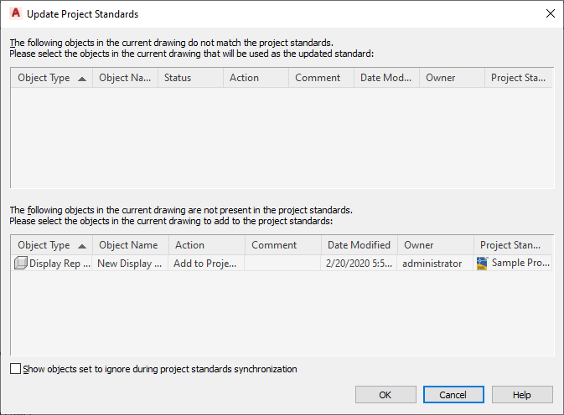Click the Display Representation row icon
Screen dimensions: 564x415
(x=21, y=264)
